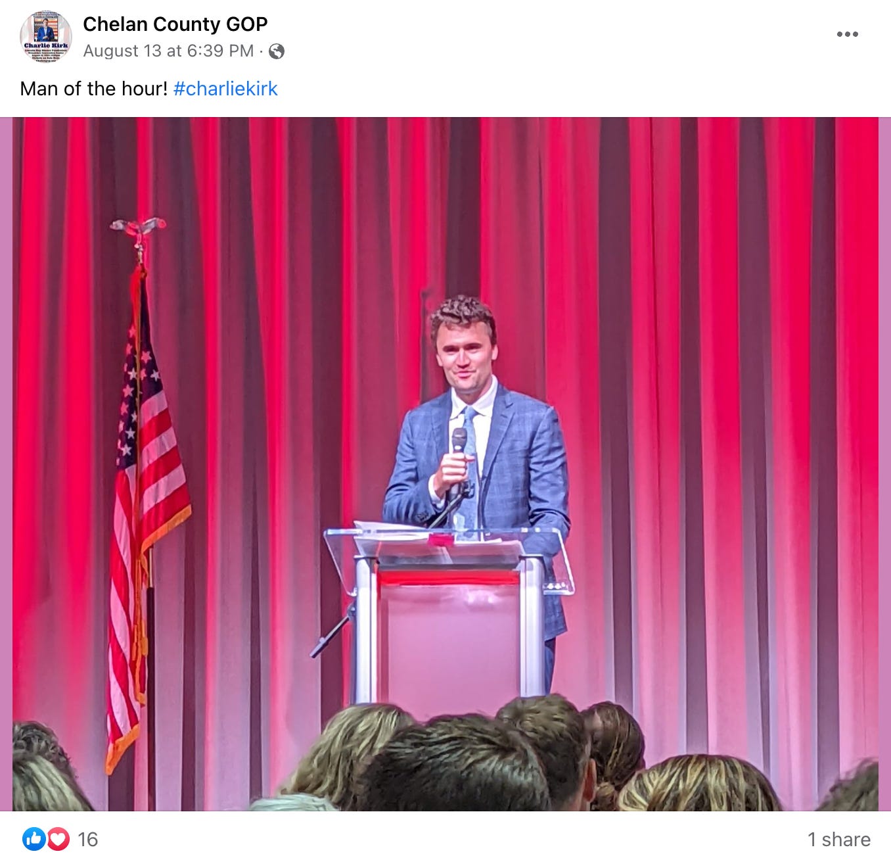Click the globe public audience icon
Viewport: 891px width, 860px height.
tap(277, 51)
